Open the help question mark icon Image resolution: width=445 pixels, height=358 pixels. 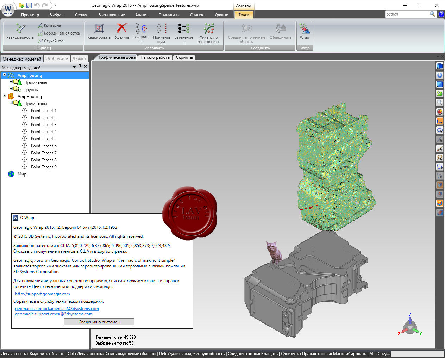click(x=441, y=14)
